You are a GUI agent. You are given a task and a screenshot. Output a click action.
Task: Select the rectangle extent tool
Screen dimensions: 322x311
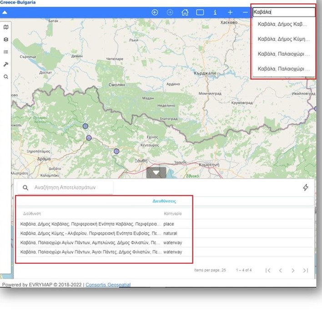200,12
